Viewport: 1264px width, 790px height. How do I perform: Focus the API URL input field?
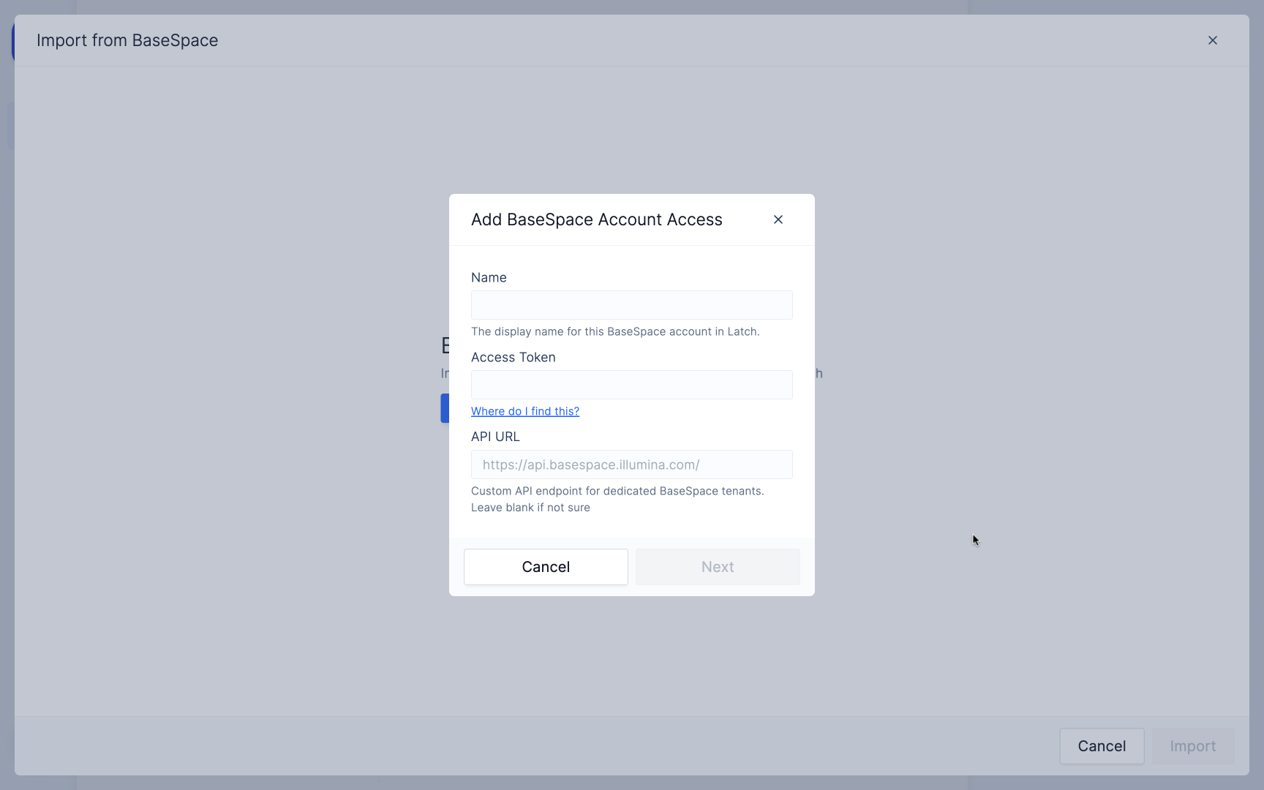(632, 464)
